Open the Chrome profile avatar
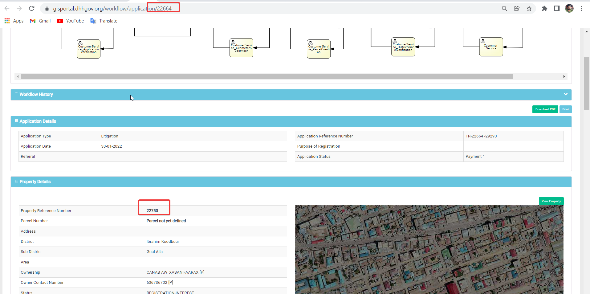 coord(569,8)
